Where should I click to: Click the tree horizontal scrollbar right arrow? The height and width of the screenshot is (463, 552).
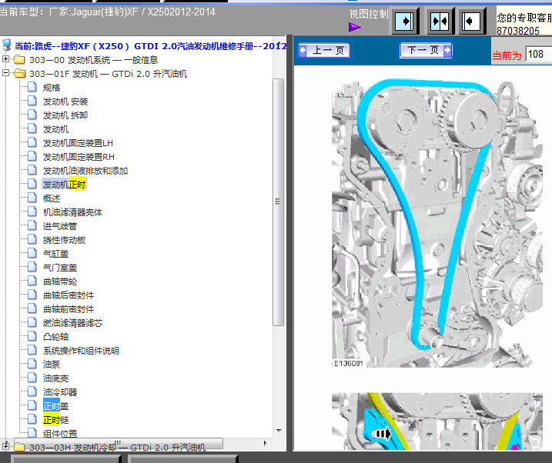265,443
